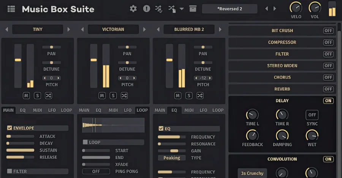Open the LOOP tab on BLURRED MB 2 layer
This screenshot has height=178, width=342.
(218, 110)
